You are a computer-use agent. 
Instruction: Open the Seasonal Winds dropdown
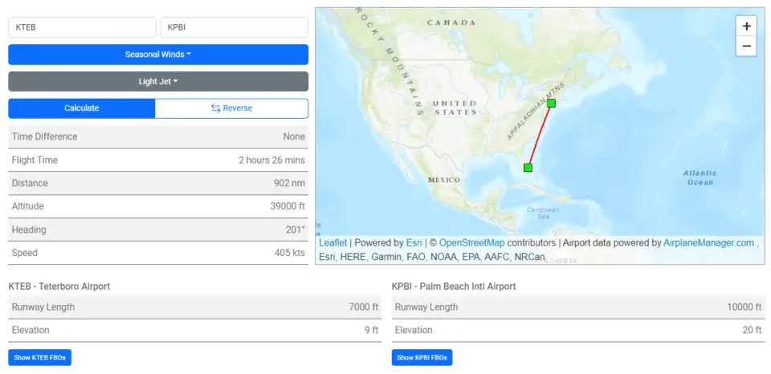pos(158,55)
